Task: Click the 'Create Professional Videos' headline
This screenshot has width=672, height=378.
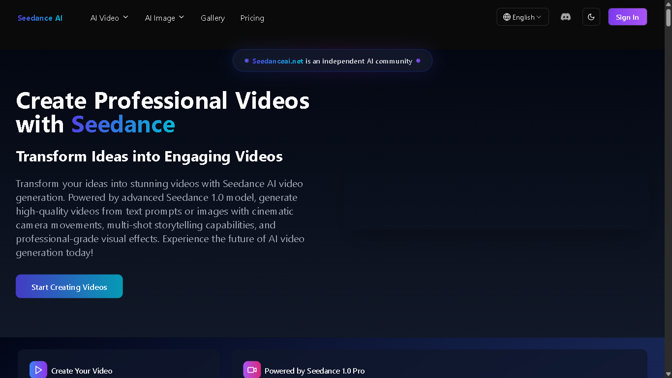Action: 163,100
